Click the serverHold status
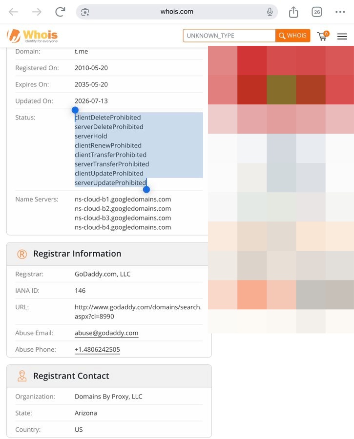 point(91,136)
